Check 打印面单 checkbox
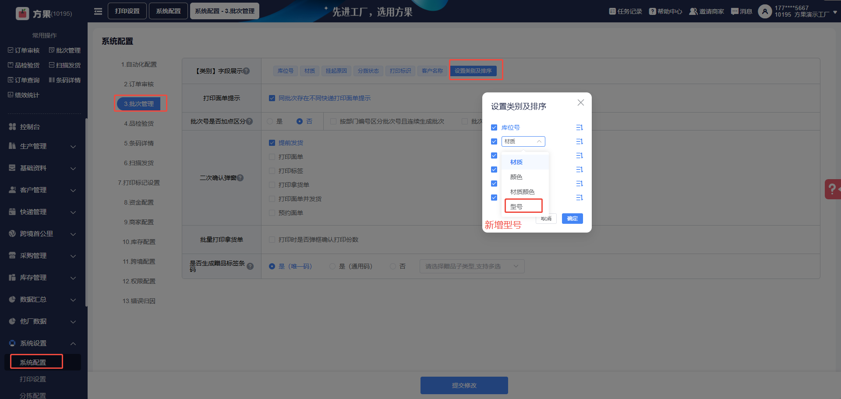The height and width of the screenshot is (399, 841). (272, 157)
